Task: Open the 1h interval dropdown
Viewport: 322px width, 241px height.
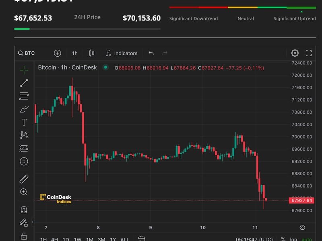Action: tap(74, 53)
